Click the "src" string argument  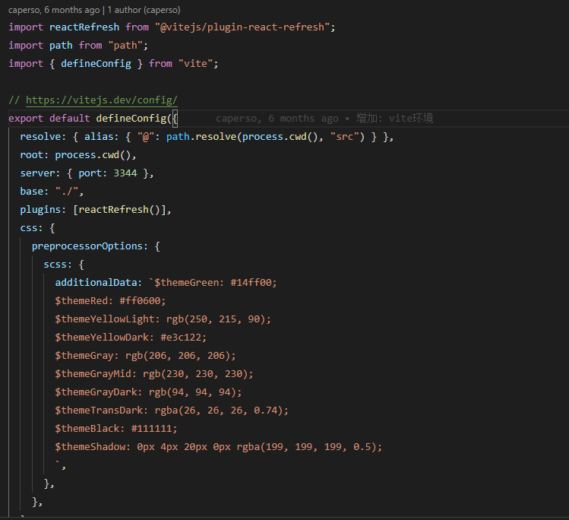point(344,137)
